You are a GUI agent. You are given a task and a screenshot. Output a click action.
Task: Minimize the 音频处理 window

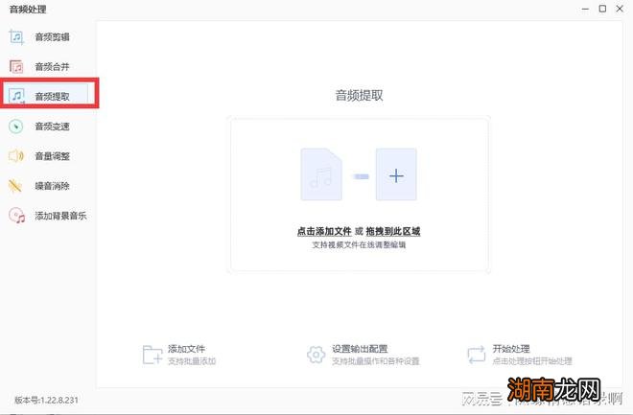585,9
